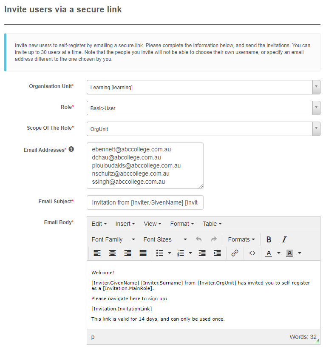
Task: Toggle Bold formatting in email body editor
Action: click(269, 239)
